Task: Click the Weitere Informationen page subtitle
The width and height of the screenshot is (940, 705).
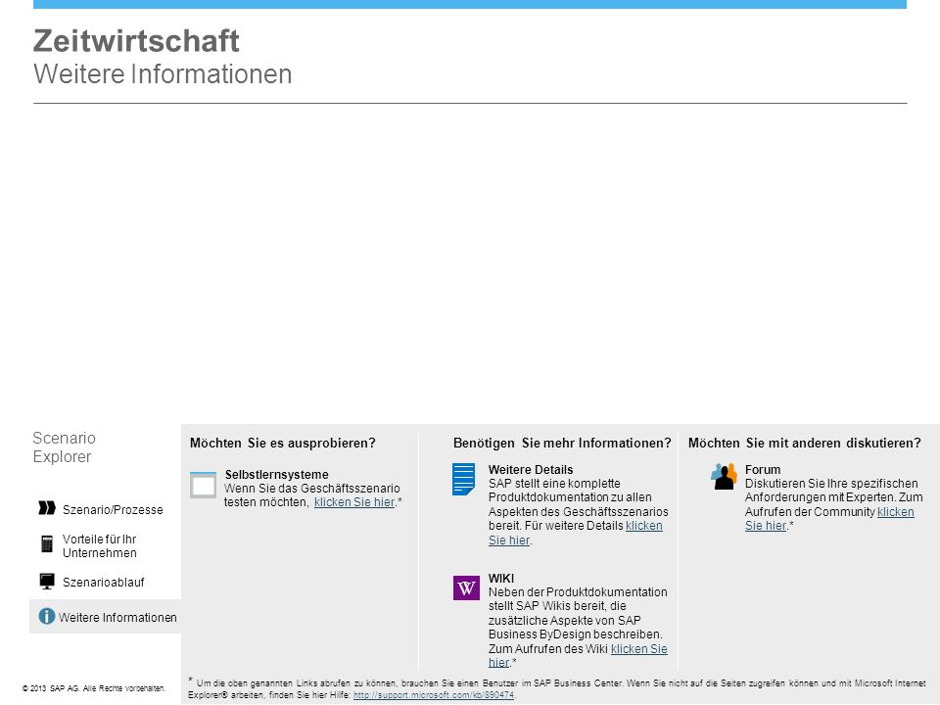Action: [163, 74]
